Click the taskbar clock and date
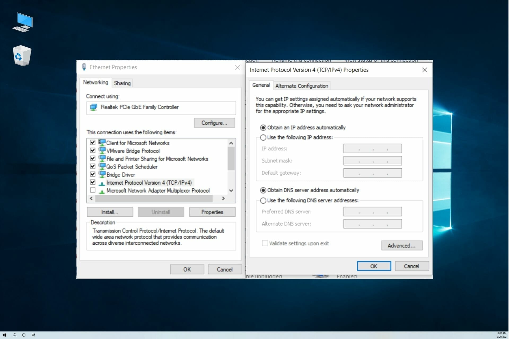 (502, 335)
